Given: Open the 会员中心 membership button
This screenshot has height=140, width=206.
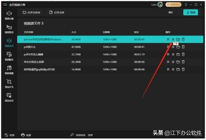Looking at the screenshot, I should tap(174, 4).
